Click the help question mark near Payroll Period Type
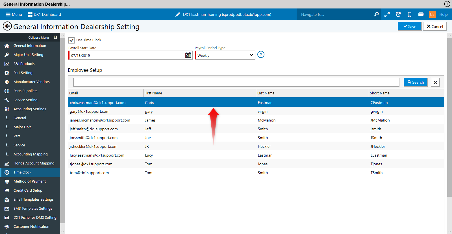 (x=261, y=55)
